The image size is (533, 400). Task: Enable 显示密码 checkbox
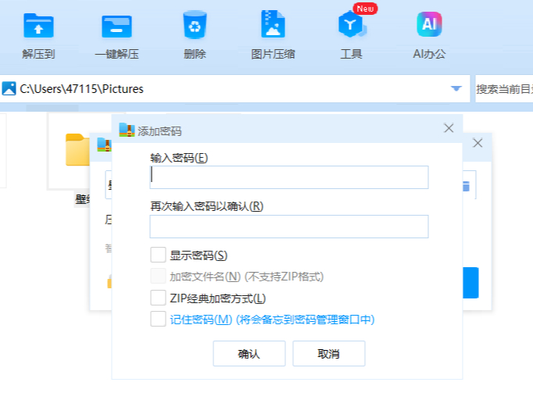158,255
